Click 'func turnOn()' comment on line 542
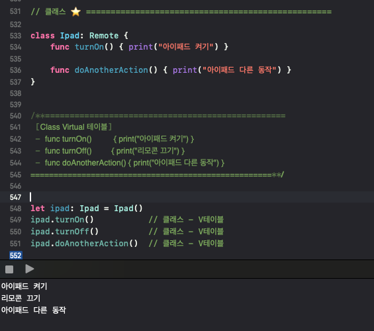374x331 pixels. click(x=68, y=139)
